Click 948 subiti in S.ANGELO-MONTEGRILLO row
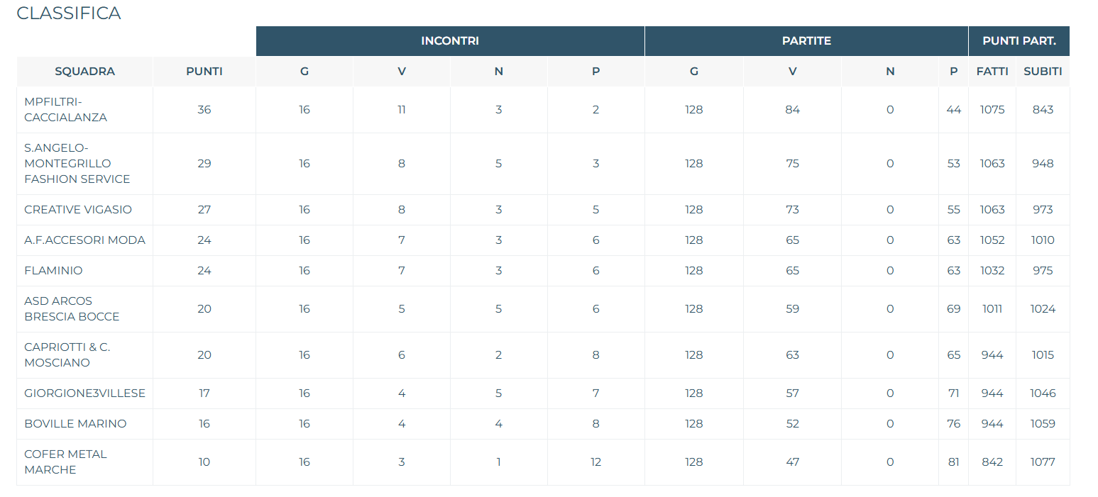 tap(1043, 164)
